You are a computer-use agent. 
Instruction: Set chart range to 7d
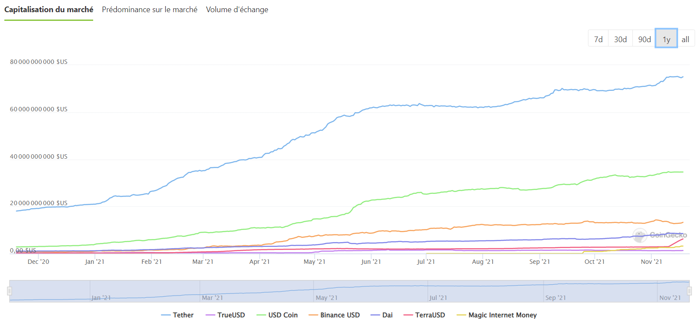pyautogui.click(x=598, y=39)
